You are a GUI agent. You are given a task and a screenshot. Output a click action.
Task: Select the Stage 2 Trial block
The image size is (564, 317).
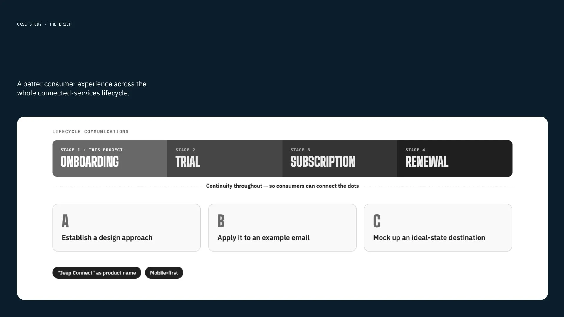(225, 158)
